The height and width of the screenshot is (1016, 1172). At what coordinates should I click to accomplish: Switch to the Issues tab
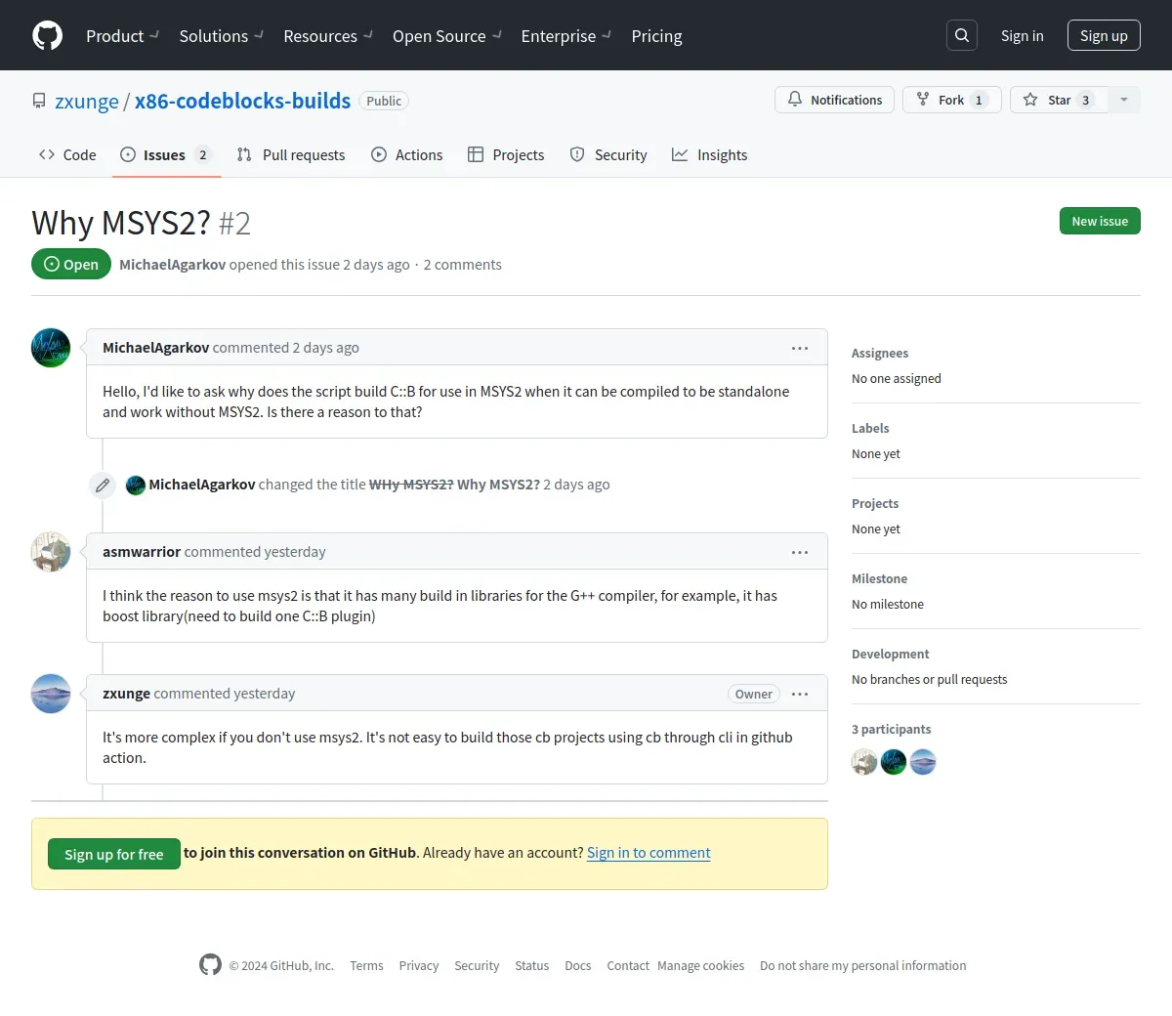pyautogui.click(x=167, y=154)
